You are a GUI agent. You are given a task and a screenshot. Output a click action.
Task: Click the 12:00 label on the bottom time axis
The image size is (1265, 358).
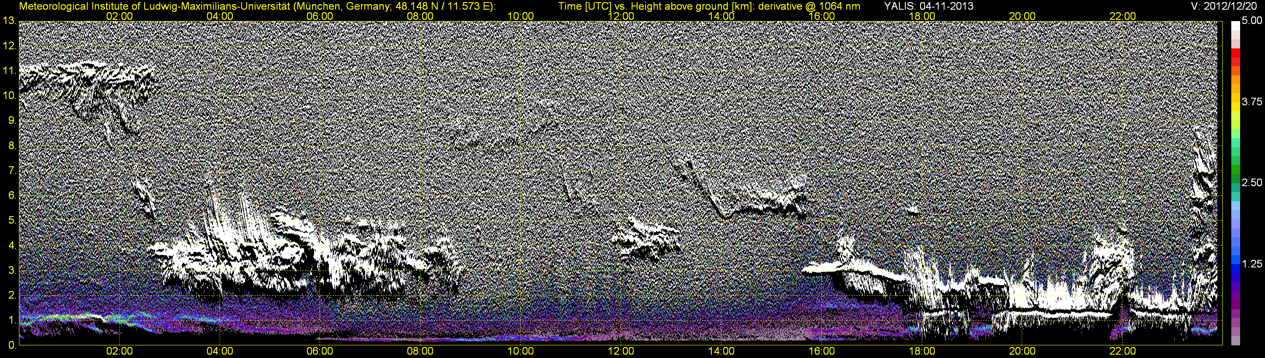click(x=621, y=351)
